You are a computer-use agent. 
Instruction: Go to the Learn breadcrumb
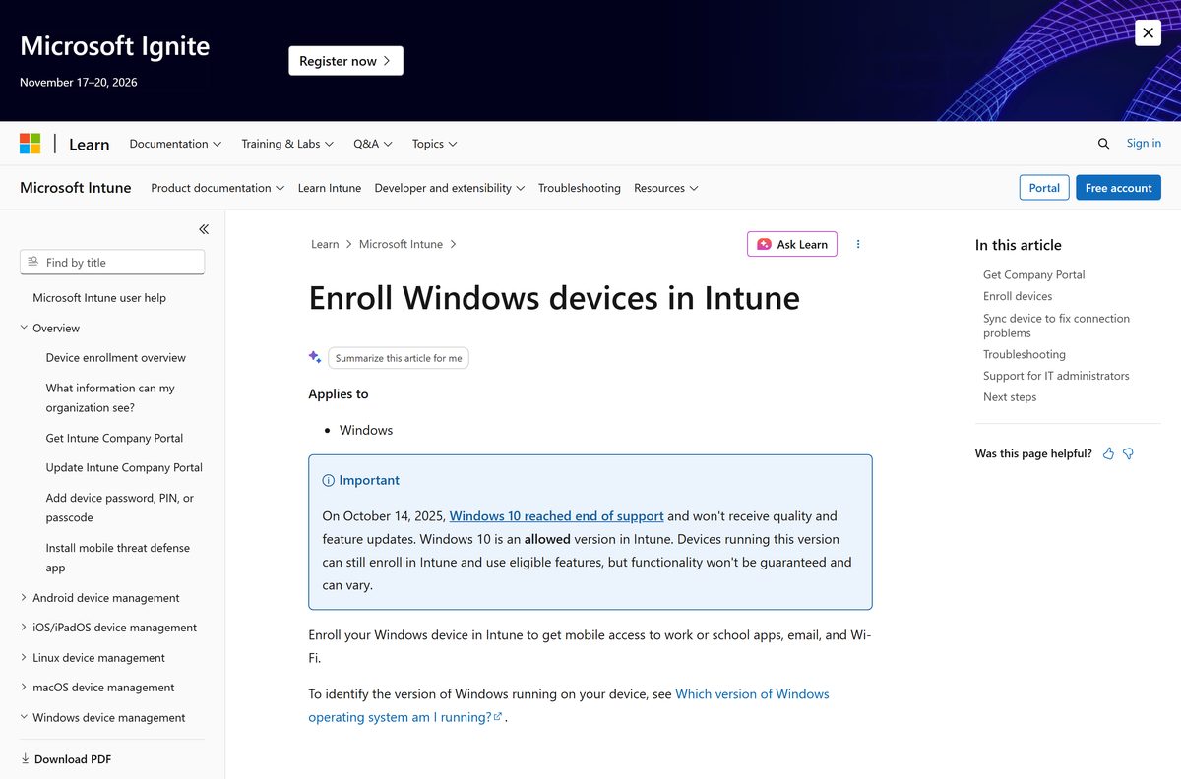click(325, 245)
